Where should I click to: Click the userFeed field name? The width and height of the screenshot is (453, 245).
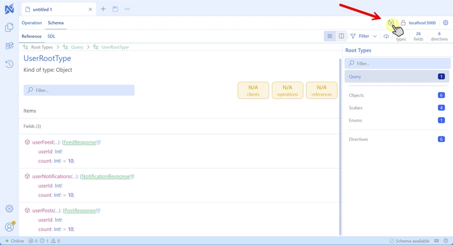pyautogui.click(x=42, y=142)
